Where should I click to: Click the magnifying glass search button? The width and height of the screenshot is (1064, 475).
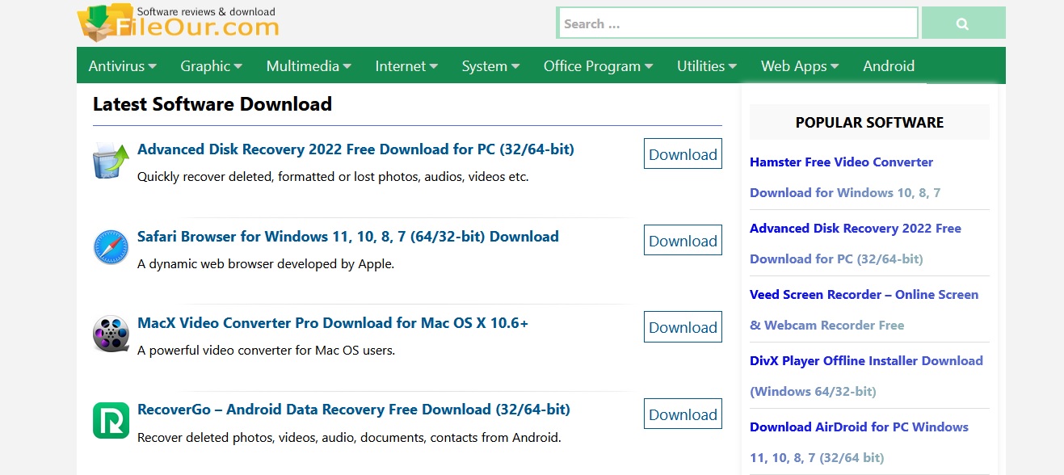[x=963, y=23]
